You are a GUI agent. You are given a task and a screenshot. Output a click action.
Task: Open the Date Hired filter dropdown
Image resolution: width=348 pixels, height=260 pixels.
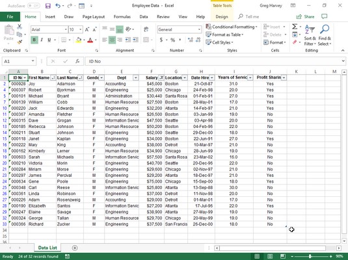point(212,77)
